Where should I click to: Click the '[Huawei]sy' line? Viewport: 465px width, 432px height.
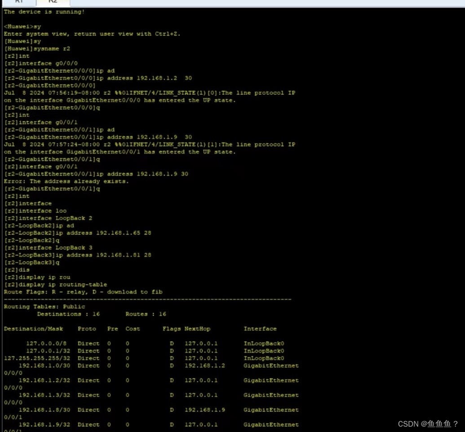[22, 41]
